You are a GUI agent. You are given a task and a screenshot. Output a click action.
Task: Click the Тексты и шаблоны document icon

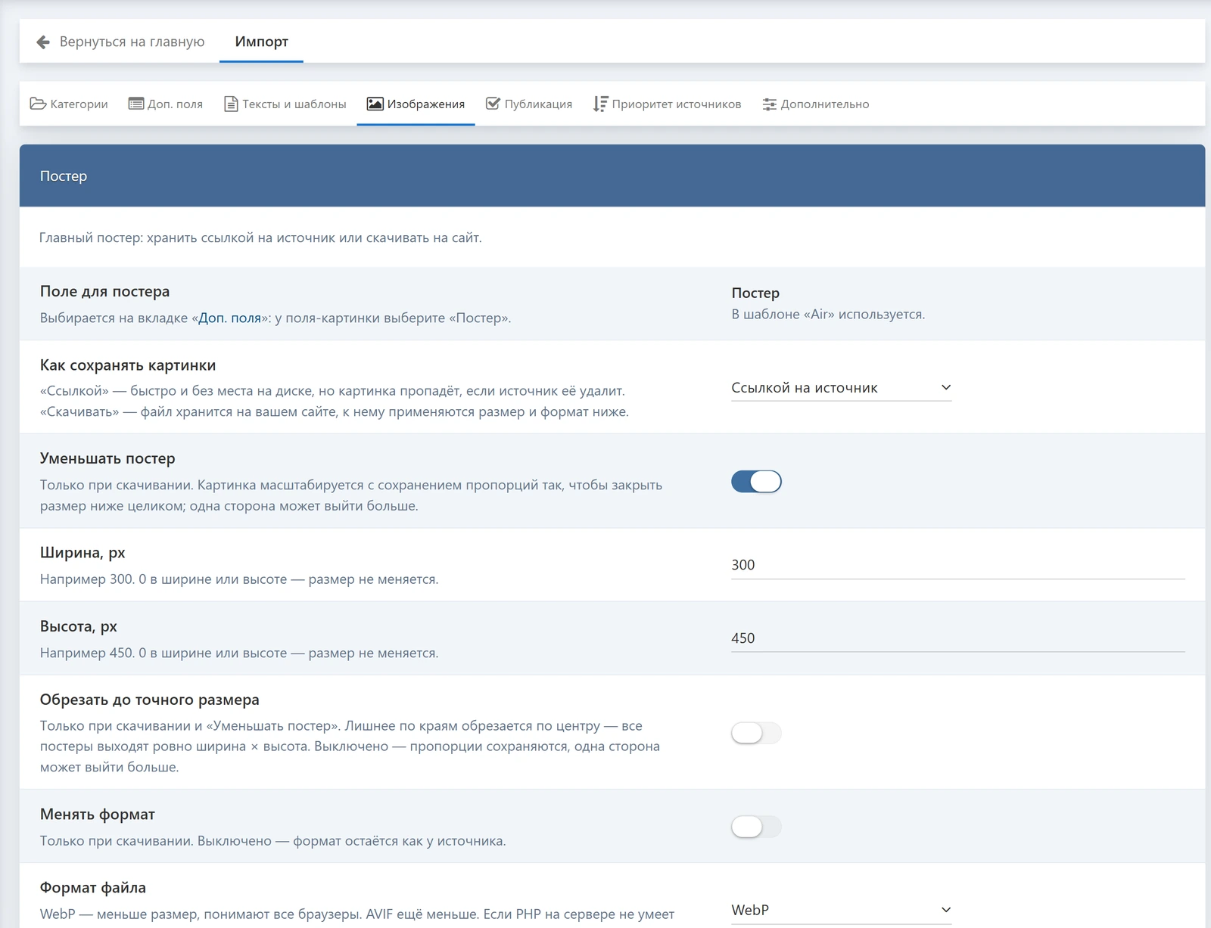231,104
